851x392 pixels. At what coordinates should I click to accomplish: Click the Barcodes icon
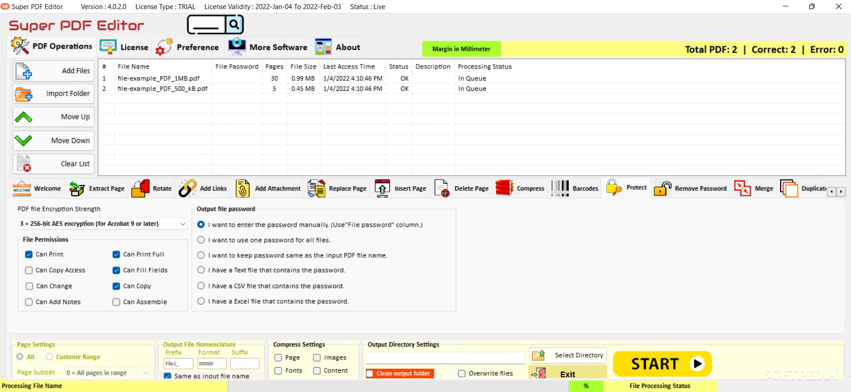[560, 188]
